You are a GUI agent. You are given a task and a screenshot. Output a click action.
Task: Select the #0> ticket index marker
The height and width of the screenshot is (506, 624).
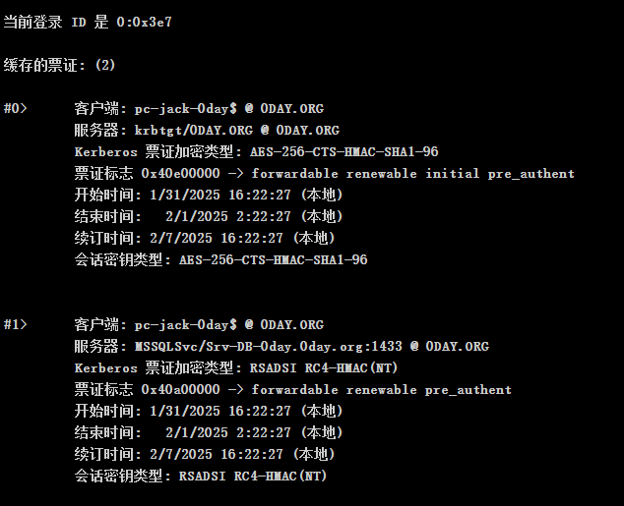click(x=15, y=108)
